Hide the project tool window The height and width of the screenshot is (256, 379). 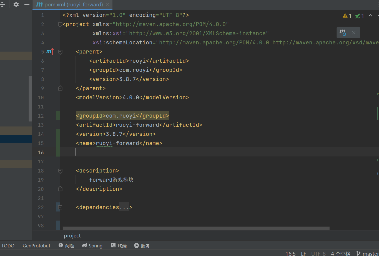[x=27, y=4]
